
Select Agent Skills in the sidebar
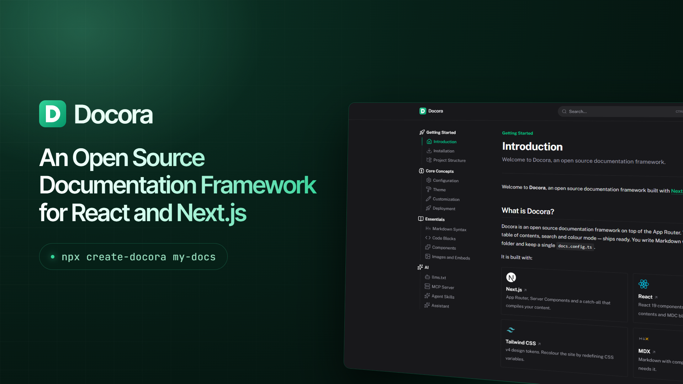pyautogui.click(x=443, y=297)
